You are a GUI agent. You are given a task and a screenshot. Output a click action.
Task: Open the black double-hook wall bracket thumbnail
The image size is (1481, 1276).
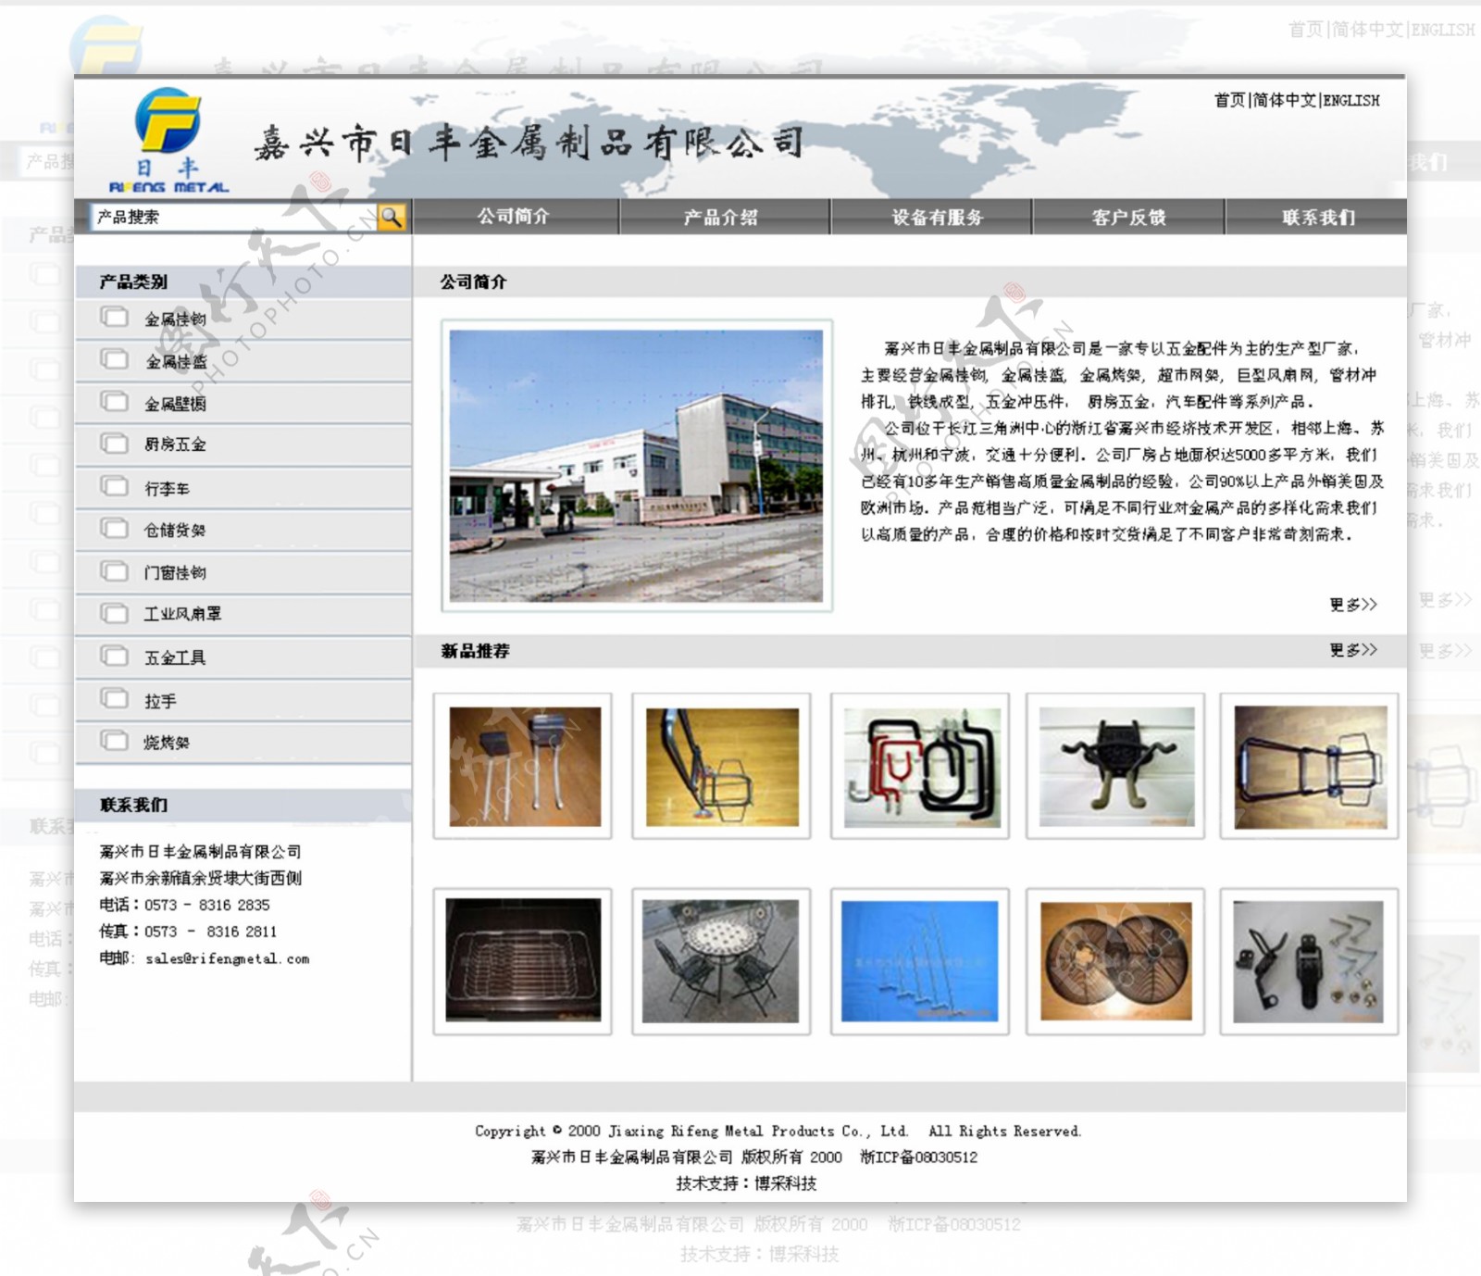[x=1116, y=767]
